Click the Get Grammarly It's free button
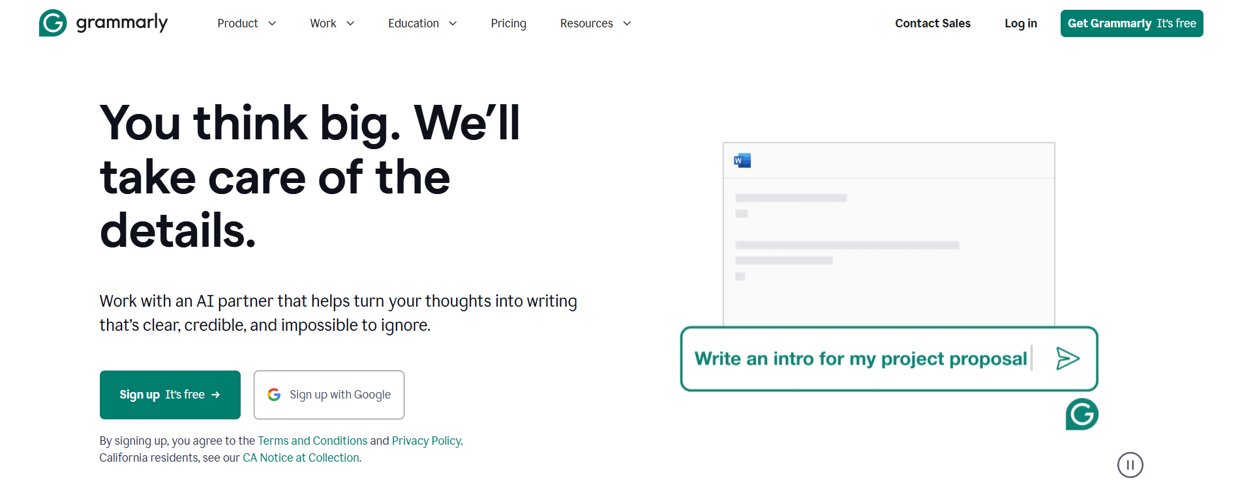Viewport: 1240px width, 491px height. [x=1132, y=23]
